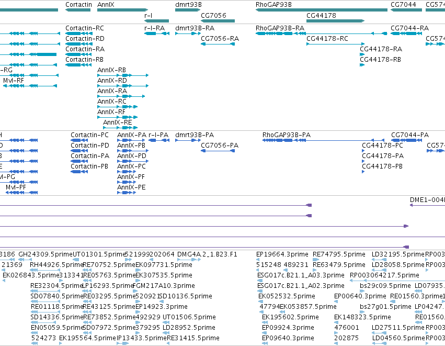This screenshot has width=445, height=346.
Task: Select transcript CG44178-RB
Action: coord(380,60)
